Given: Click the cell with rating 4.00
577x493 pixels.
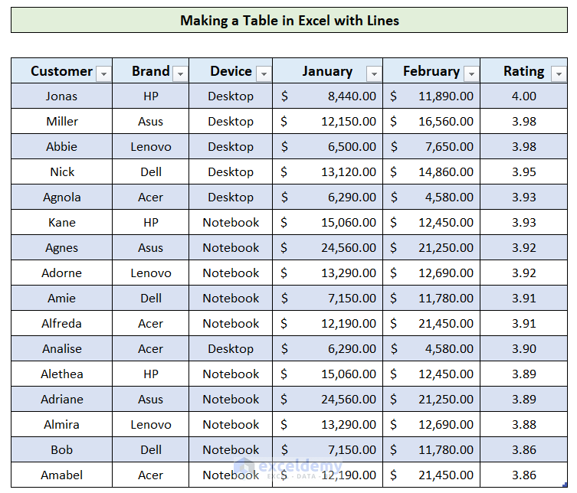Looking at the screenshot, I should [x=523, y=96].
